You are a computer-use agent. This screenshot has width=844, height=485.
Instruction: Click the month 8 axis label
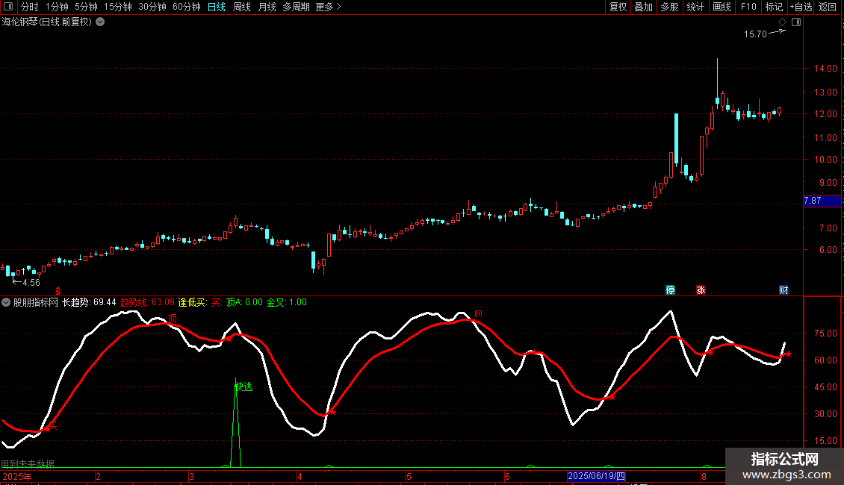coord(704,476)
